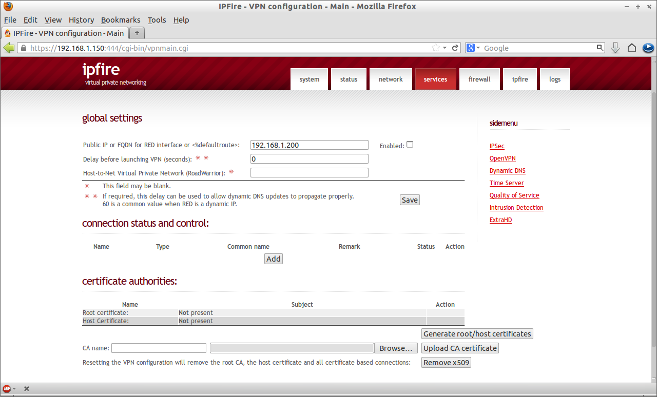Open the ipfire navigation tab
Screen dimensions: 657x397
pos(520,79)
